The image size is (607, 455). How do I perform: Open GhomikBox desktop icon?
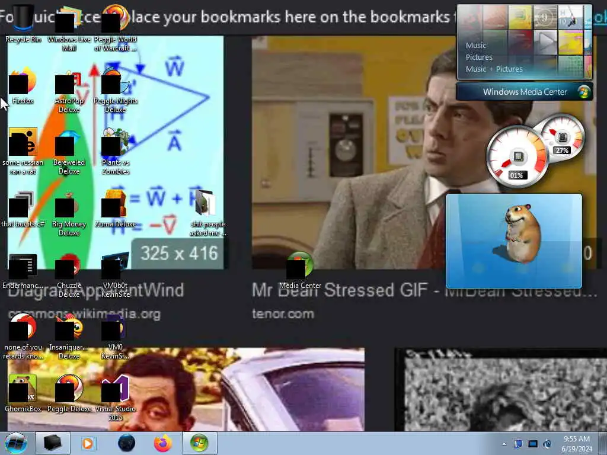[23, 393]
